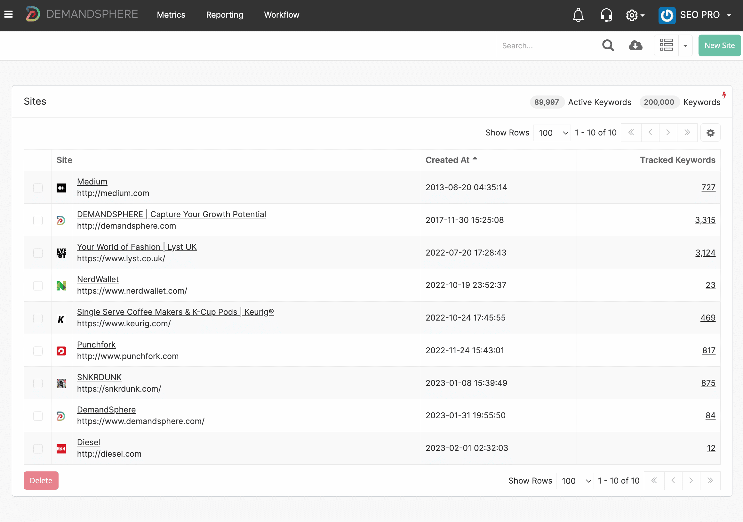Click the Tracked Keywords column header

click(x=678, y=160)
